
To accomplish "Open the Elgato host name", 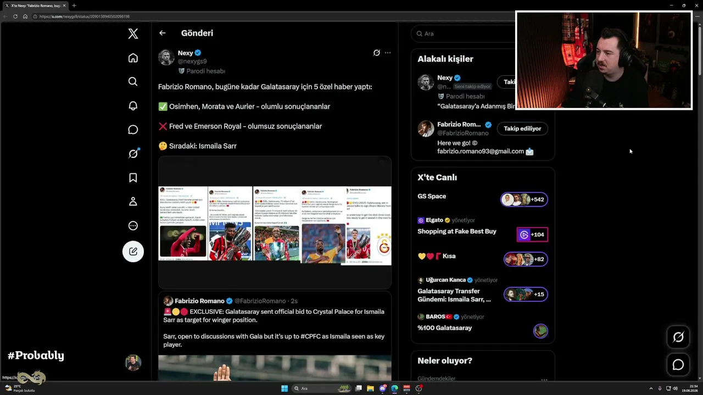I will (x=434, y=220).
